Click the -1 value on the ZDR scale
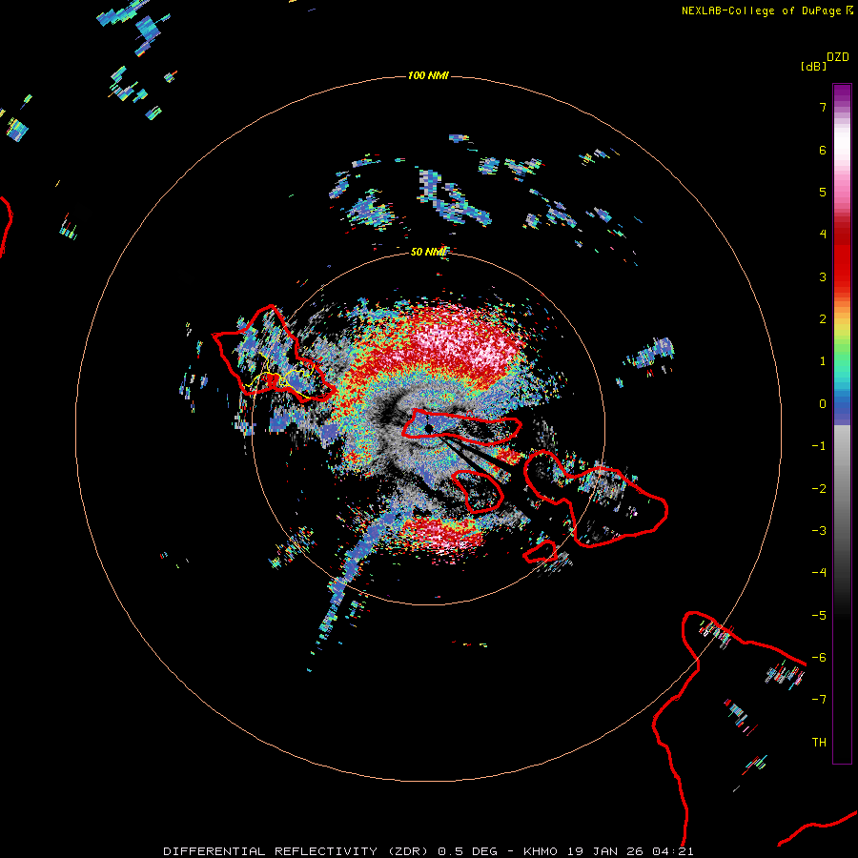The width and height of the screenshot is (858, 858). point(819,446)
